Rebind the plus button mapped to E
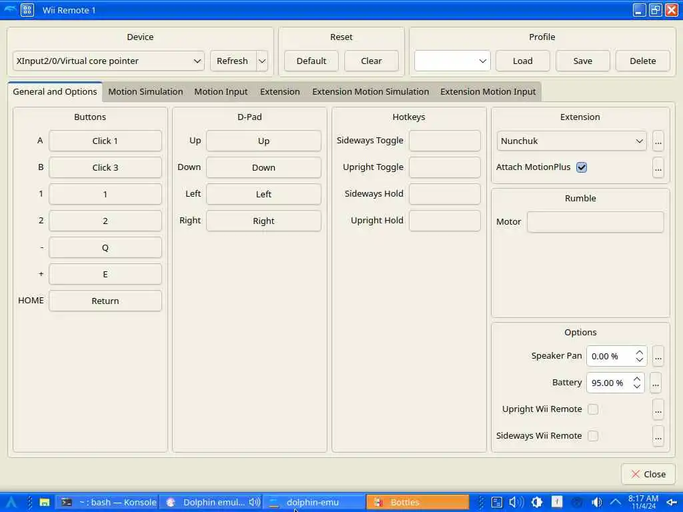 tap(105, 274)
